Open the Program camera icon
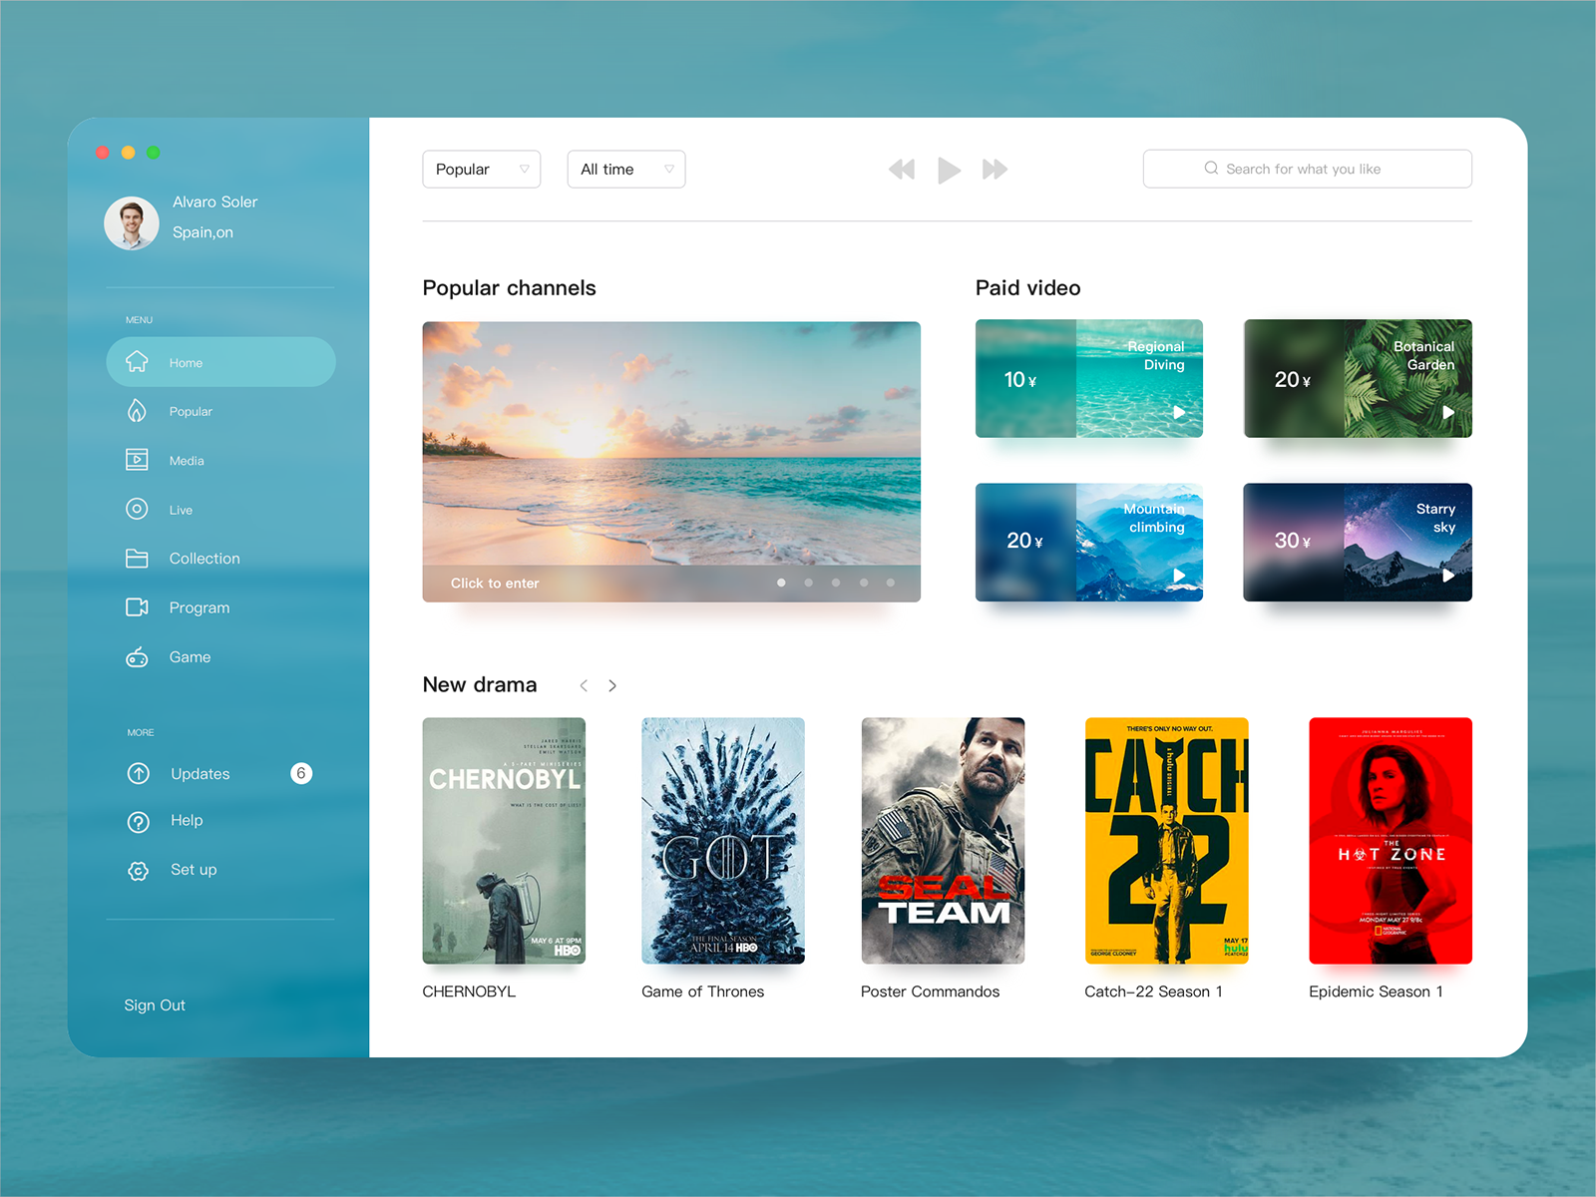The width and height of the screenshot is (1596, 1197). (138, 606)
